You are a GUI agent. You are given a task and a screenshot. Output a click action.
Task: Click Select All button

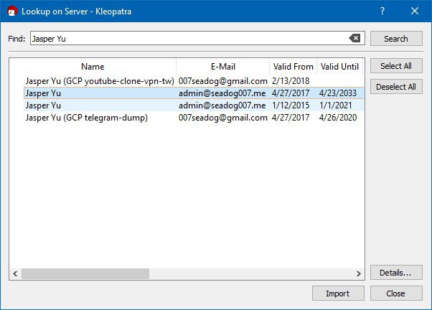coord(396,66)
